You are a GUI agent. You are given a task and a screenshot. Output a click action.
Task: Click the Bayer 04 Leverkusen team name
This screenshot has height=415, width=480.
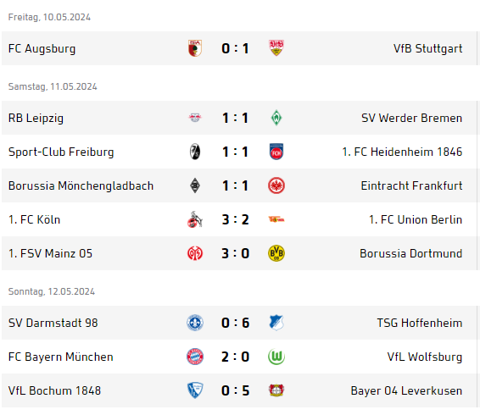[x=406, y=390]
